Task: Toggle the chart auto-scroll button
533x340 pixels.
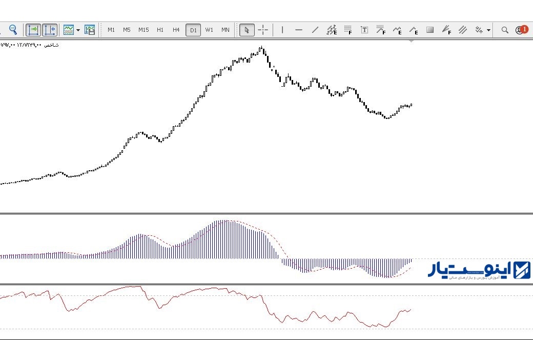Action: pyautogui.click(x=33, y=30)
